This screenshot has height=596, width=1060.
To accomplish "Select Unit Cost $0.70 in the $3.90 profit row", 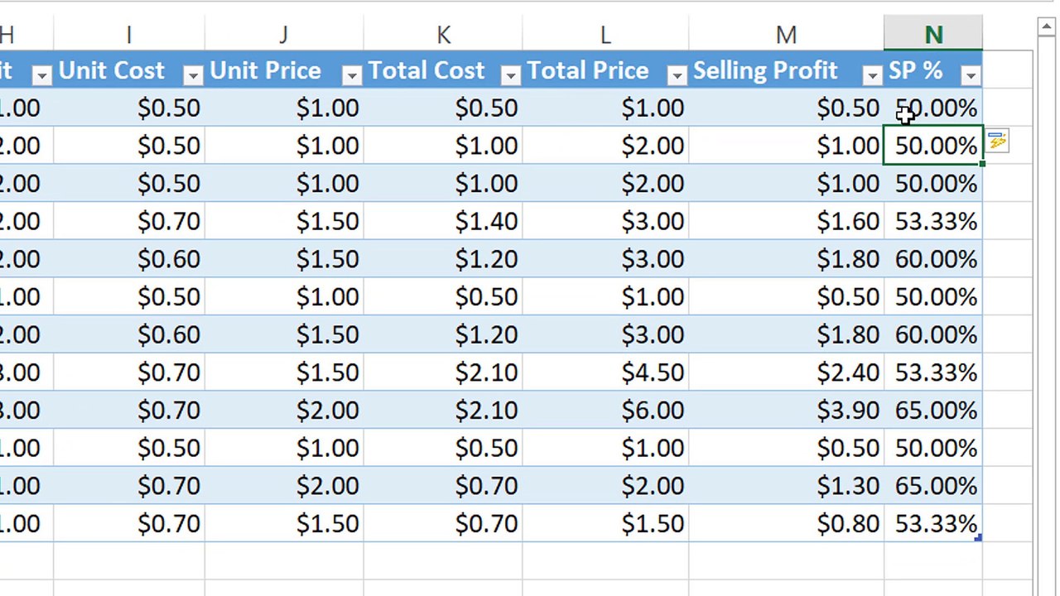I will click(x=129, y=410).
